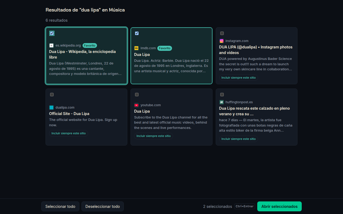The width and height of the screenshot is (343, 214).
Task: Click description 'The official website for Dua Lipa'
Action: (x=83, y=123)
